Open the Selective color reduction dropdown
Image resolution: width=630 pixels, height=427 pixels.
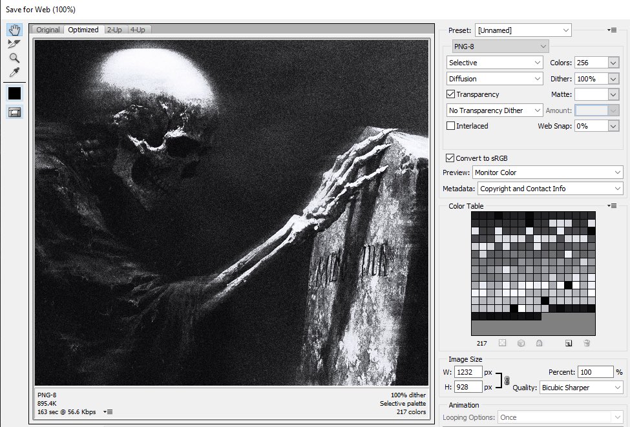click(x=494, y=62)
